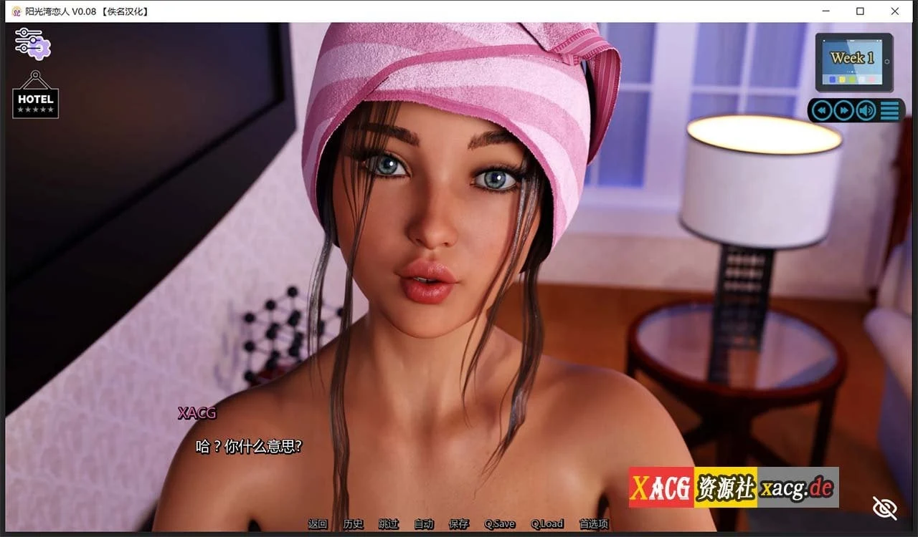Advance the dialogue line 哈？你什么意思?
Screen dimensions: 918x537
tap(249, 447)
